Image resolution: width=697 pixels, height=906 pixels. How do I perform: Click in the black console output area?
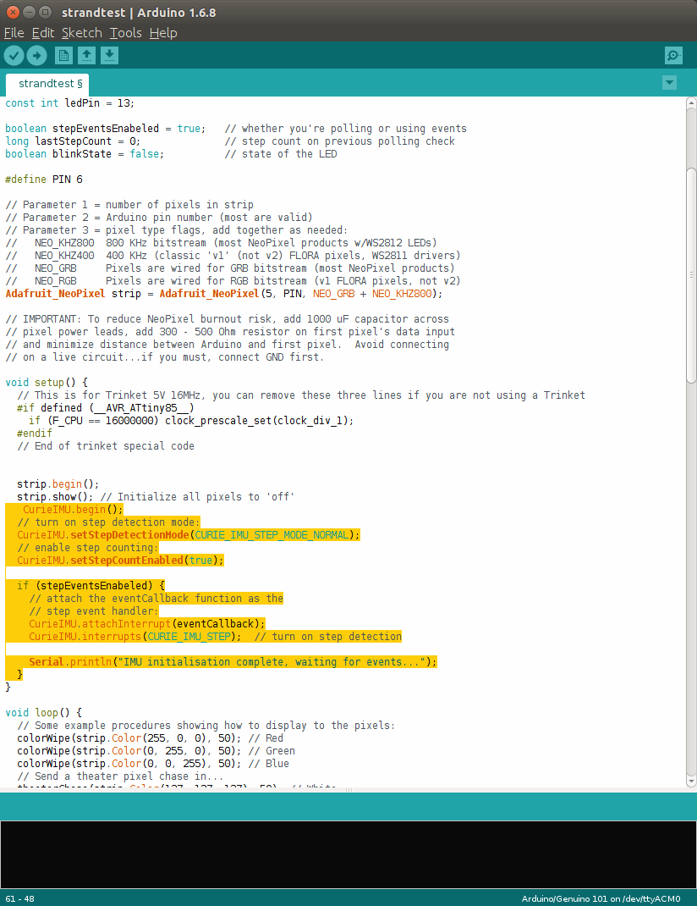tap(348, 854)
